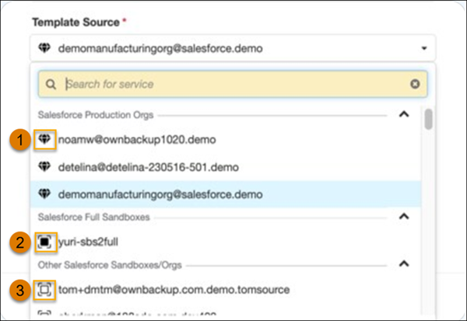Clear the search field with X icon

pos(415,84)
